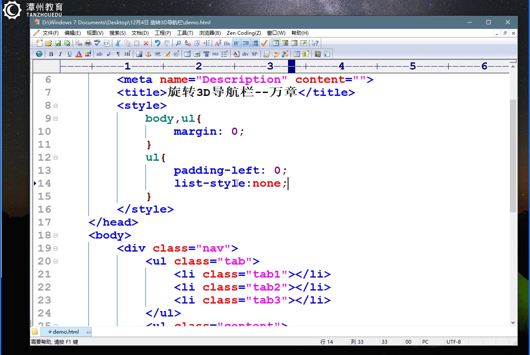Collapse the nav div block at line 19

tap(56, 248)
